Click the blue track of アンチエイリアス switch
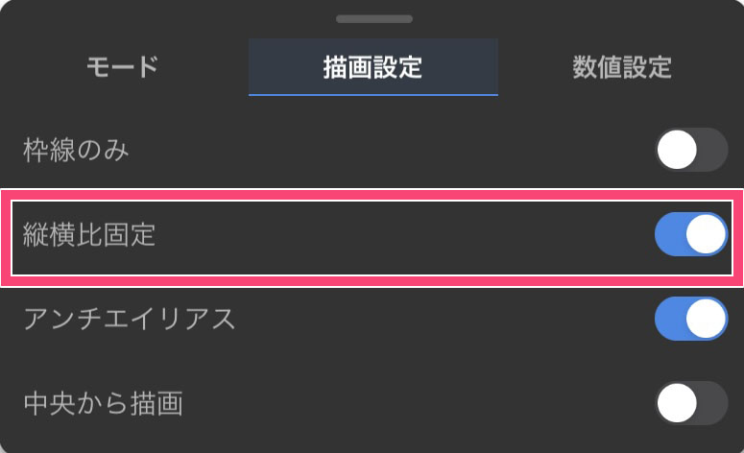Viewport: 744px width, 453px height. pyautogui.click(x=670, y=319)
